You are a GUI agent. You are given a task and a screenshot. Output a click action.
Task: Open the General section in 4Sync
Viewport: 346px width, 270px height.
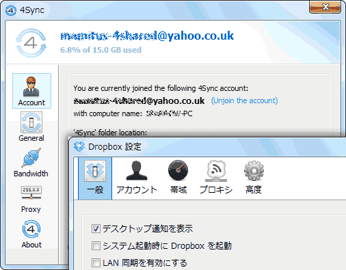coord(31,126)
